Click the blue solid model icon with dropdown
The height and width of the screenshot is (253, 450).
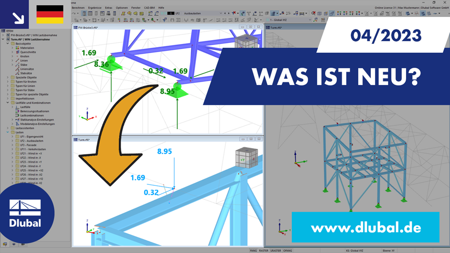click(x=407, y=13)
